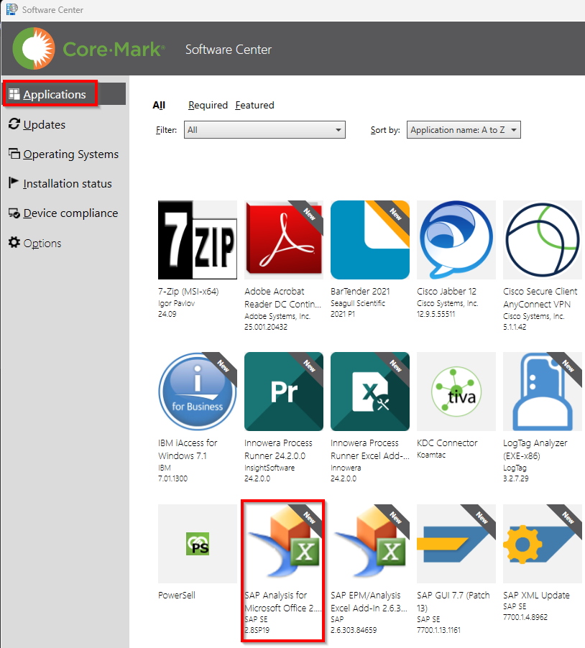
Task: Click the 7-Zip (MSI-x64) title text
Action: [x=188, y=292]
